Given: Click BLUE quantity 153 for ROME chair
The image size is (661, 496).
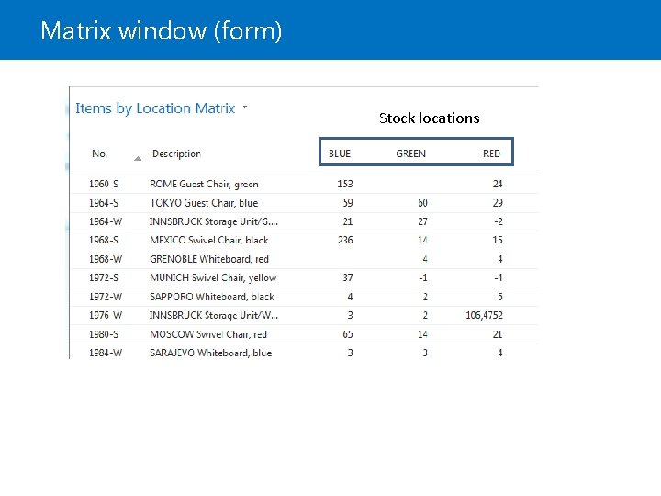Looking at the screenshot, I should coord(345,184).
